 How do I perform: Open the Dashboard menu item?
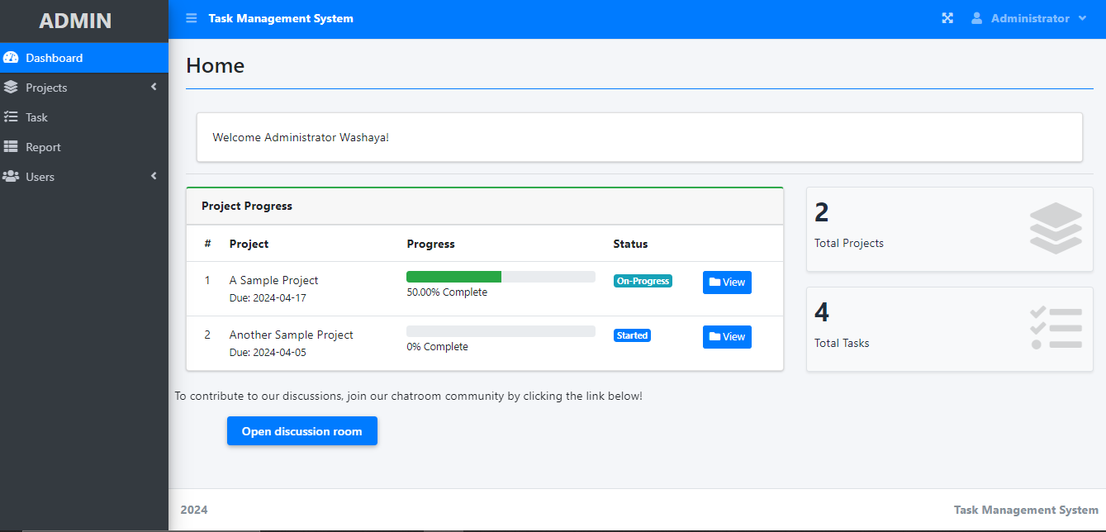tap(84, 58)
